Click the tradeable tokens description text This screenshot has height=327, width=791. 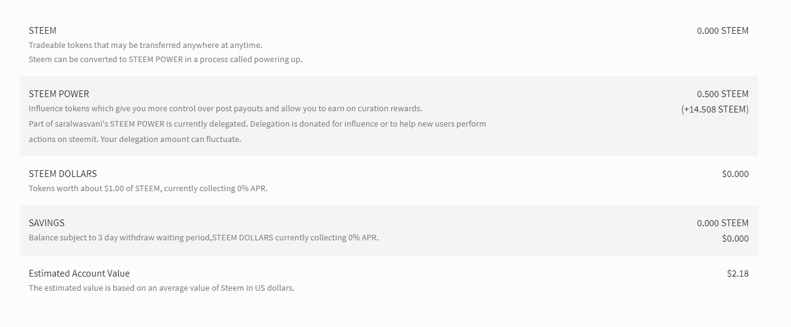[145, 45]
